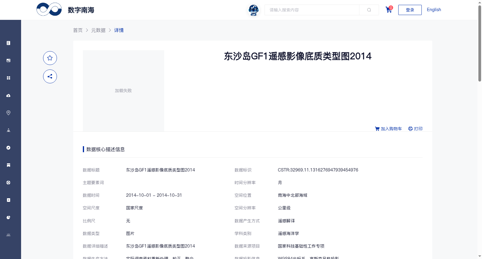
Task: Click the page vertical scrollbar thumb
Action: 480,43
